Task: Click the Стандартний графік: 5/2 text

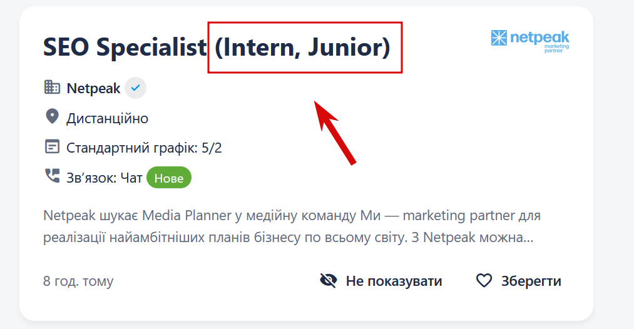Action: click(144, 148)
